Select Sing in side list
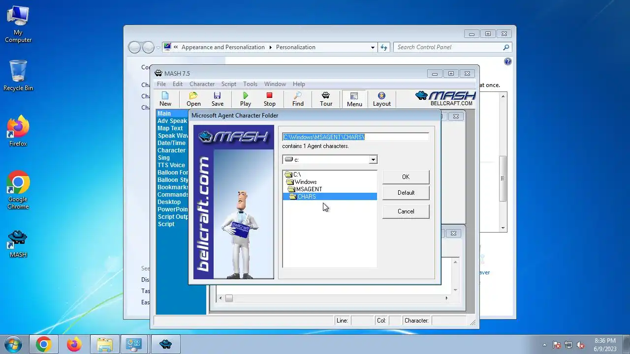The height and width of the screenshot is (354, 630). tap(164, 158)
